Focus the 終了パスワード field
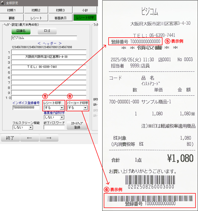198x211 pixels. click(54, 127)
